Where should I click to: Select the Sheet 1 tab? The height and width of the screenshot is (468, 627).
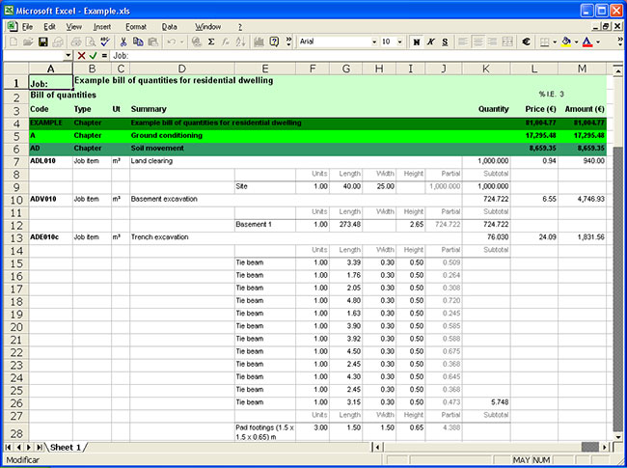pos(66,447)
